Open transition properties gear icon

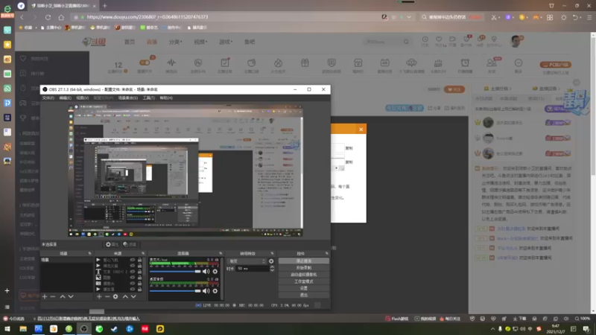coord(271,261)
